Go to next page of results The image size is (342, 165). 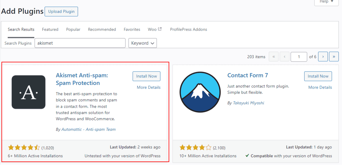[x=323, y=57]
